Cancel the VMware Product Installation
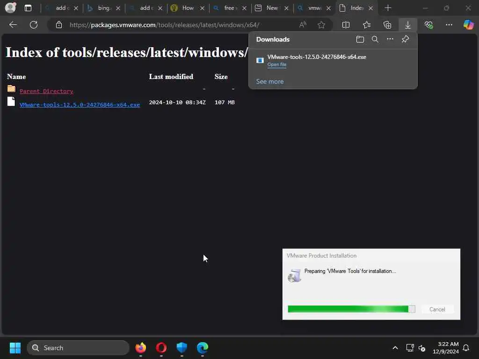This screenshot has height=359, width=479. (x=437, y=309)
